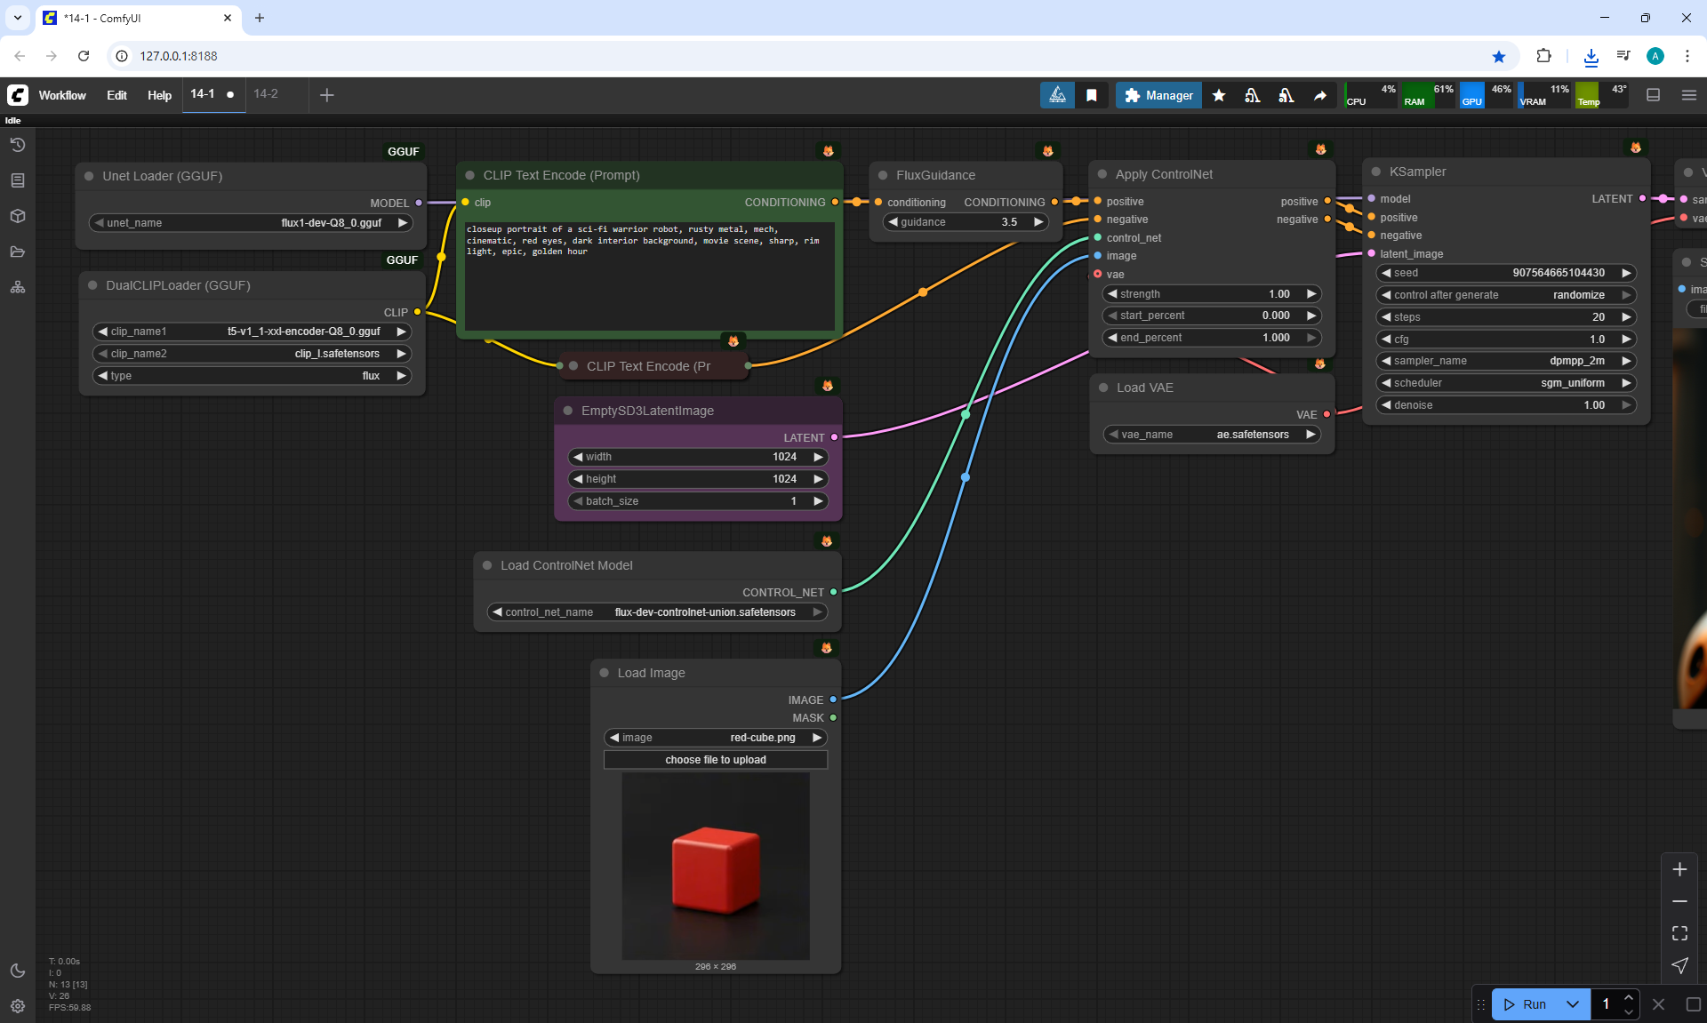Click the Manager button
Viewport: 1707px width, 1023px height.
(1158, 95)
